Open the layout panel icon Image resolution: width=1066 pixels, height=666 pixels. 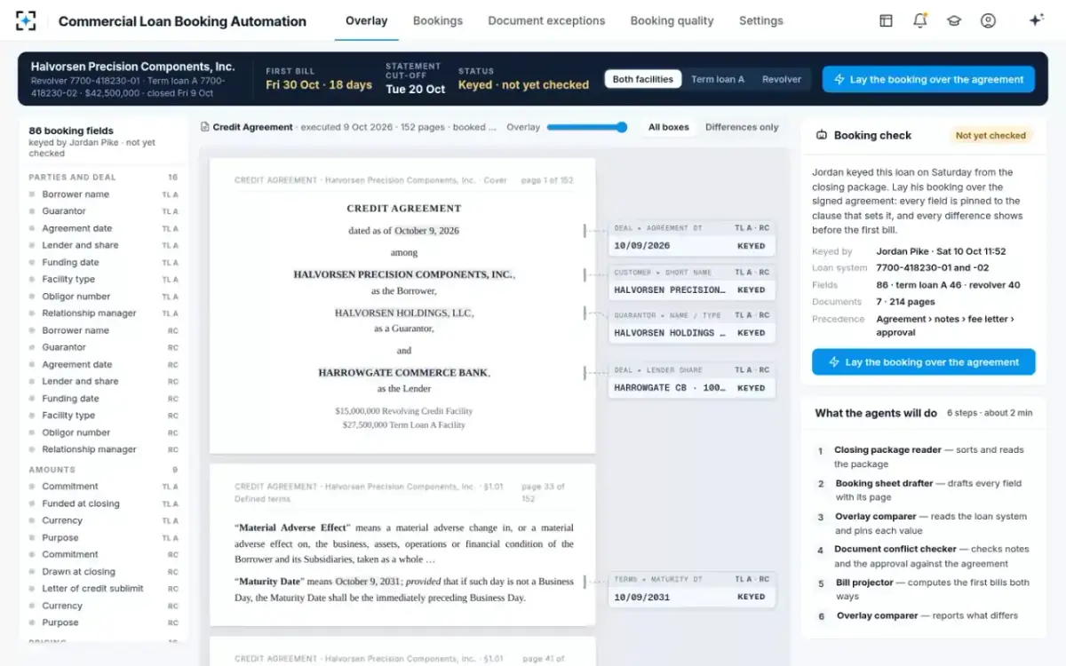point(886,20)
